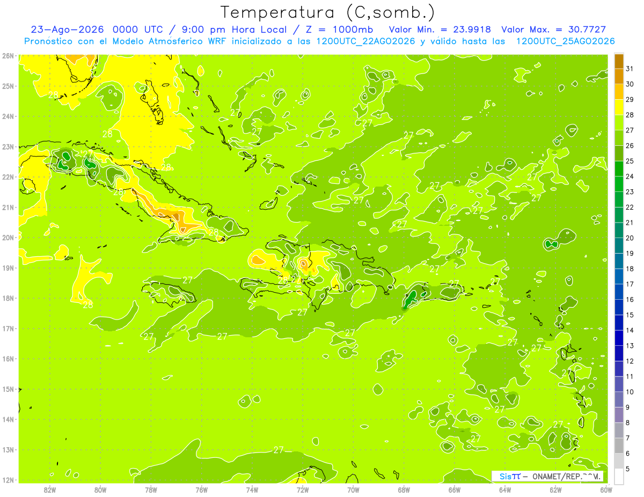
Task: Click the "66W" longitude axis label
Action: click(x=455, y=489)
